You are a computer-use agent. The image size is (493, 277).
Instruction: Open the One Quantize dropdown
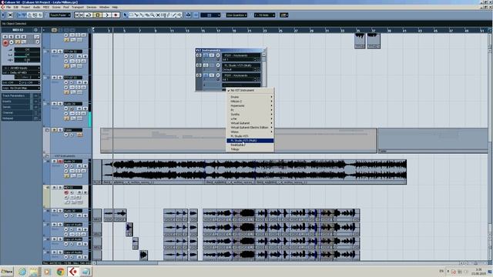[x=236, y=15]
